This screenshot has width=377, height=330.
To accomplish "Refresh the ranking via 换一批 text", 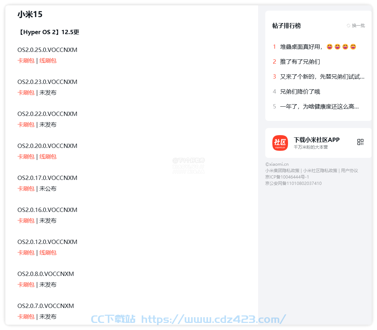I will pos(358,26).
